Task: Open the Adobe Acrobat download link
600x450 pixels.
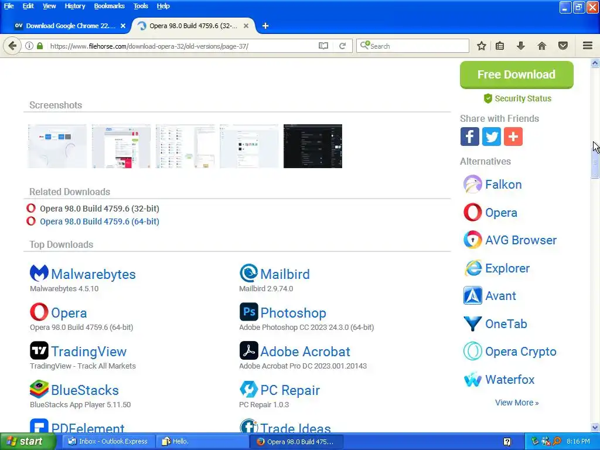Action: [305, 352]
